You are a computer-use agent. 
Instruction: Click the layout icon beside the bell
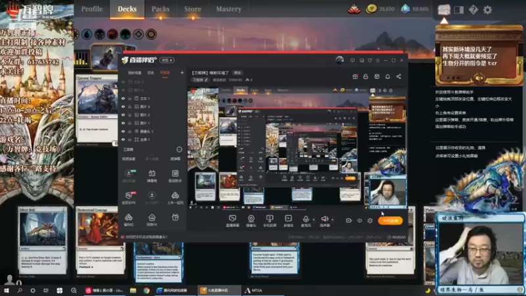coord(377,76)
